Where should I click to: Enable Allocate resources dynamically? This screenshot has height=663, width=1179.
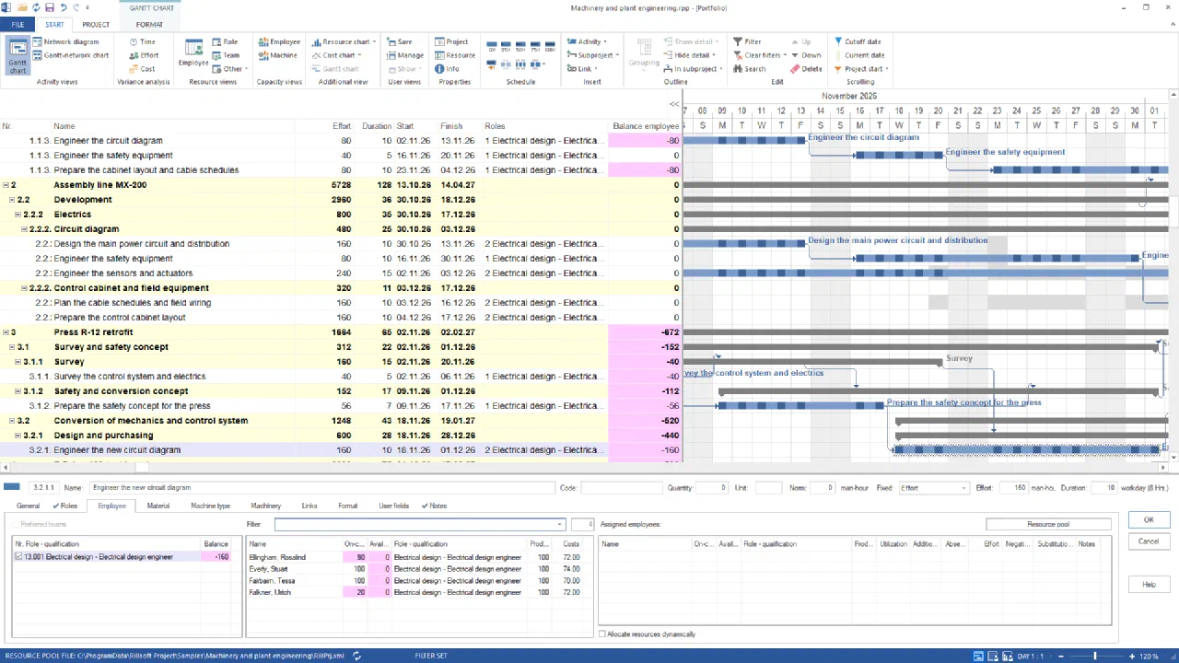(602, 634)
